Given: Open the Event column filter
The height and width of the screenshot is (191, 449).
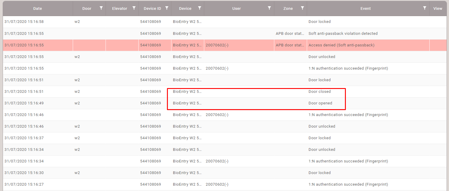Looking at the screenshot, I should click(x=425, y=8).
